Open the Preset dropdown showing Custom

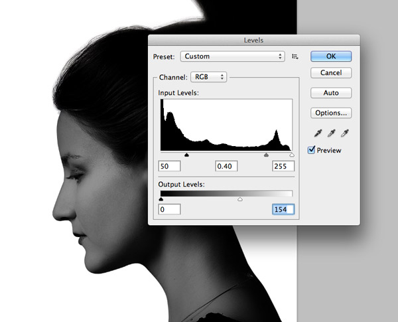pos(233,56)
